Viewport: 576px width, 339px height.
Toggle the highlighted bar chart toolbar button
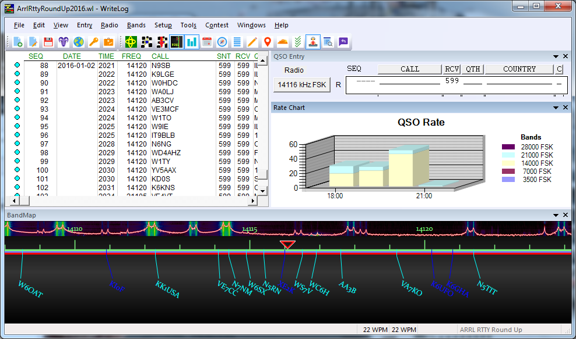click(x=192, y=42)
